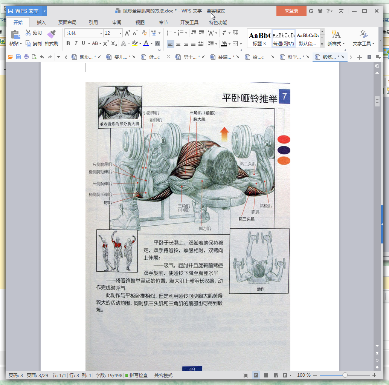
Task: Click the insert table grid icon
Action: [236, 33]
